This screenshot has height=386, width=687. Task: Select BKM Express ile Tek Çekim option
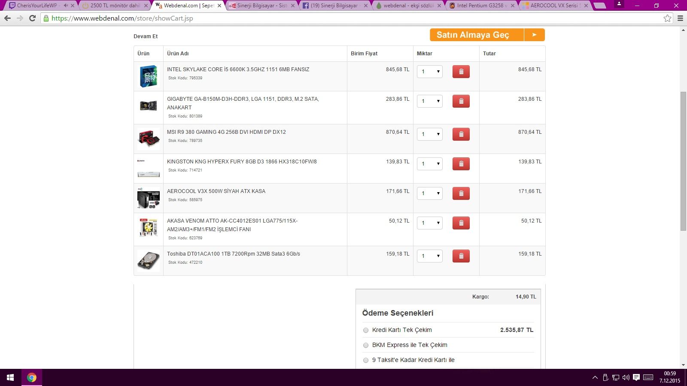[366, 345]
